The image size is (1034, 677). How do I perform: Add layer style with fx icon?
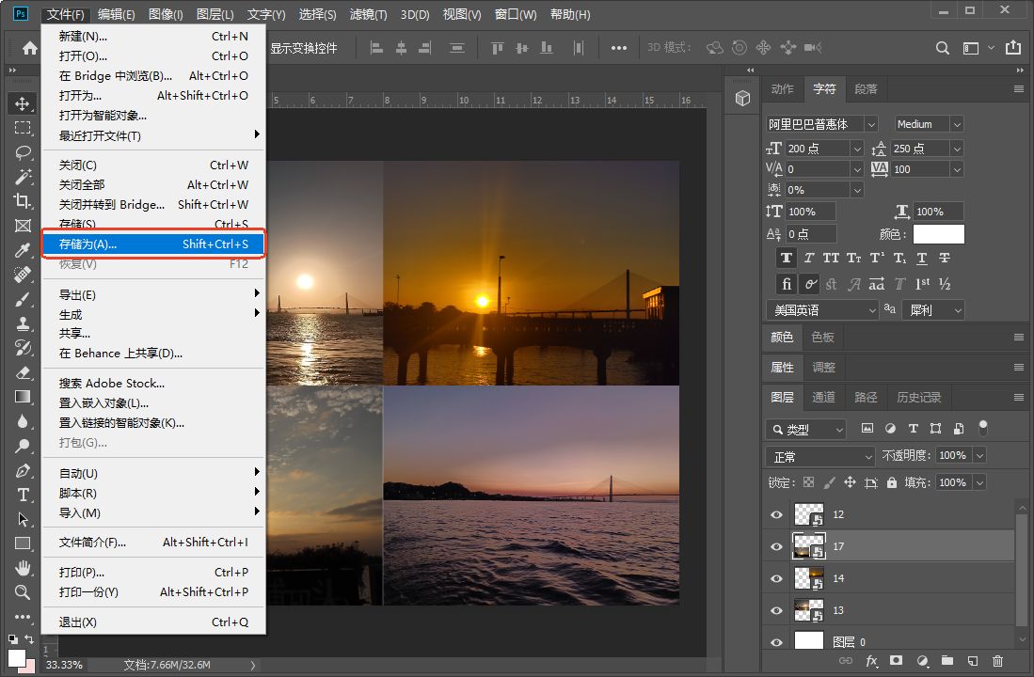point(871,662)
